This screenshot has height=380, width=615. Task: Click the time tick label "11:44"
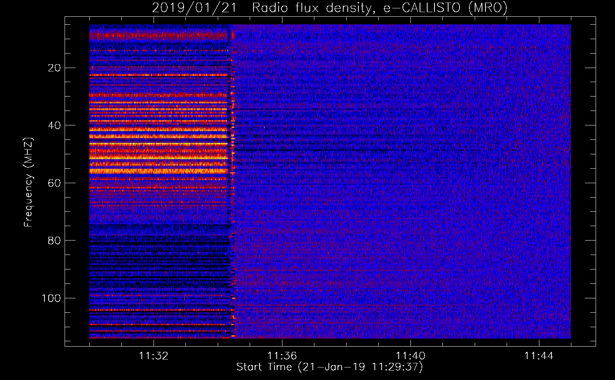point(539,356)
